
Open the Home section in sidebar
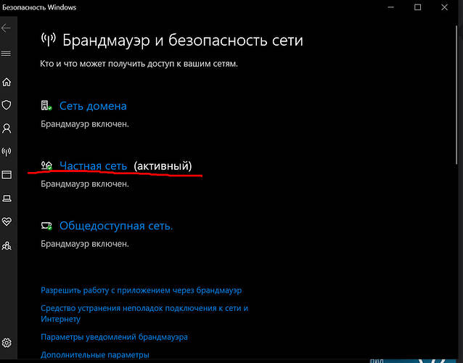7,82
